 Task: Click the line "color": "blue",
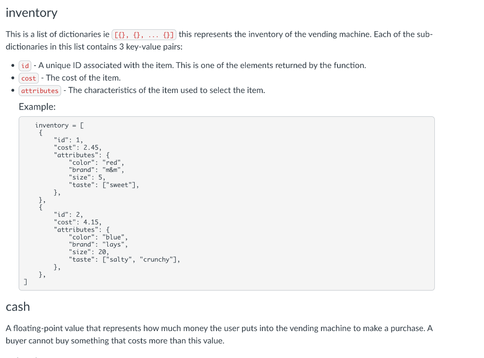click(x=98, y=237)
